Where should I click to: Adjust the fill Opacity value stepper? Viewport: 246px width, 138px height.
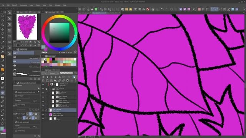[37, 127]
